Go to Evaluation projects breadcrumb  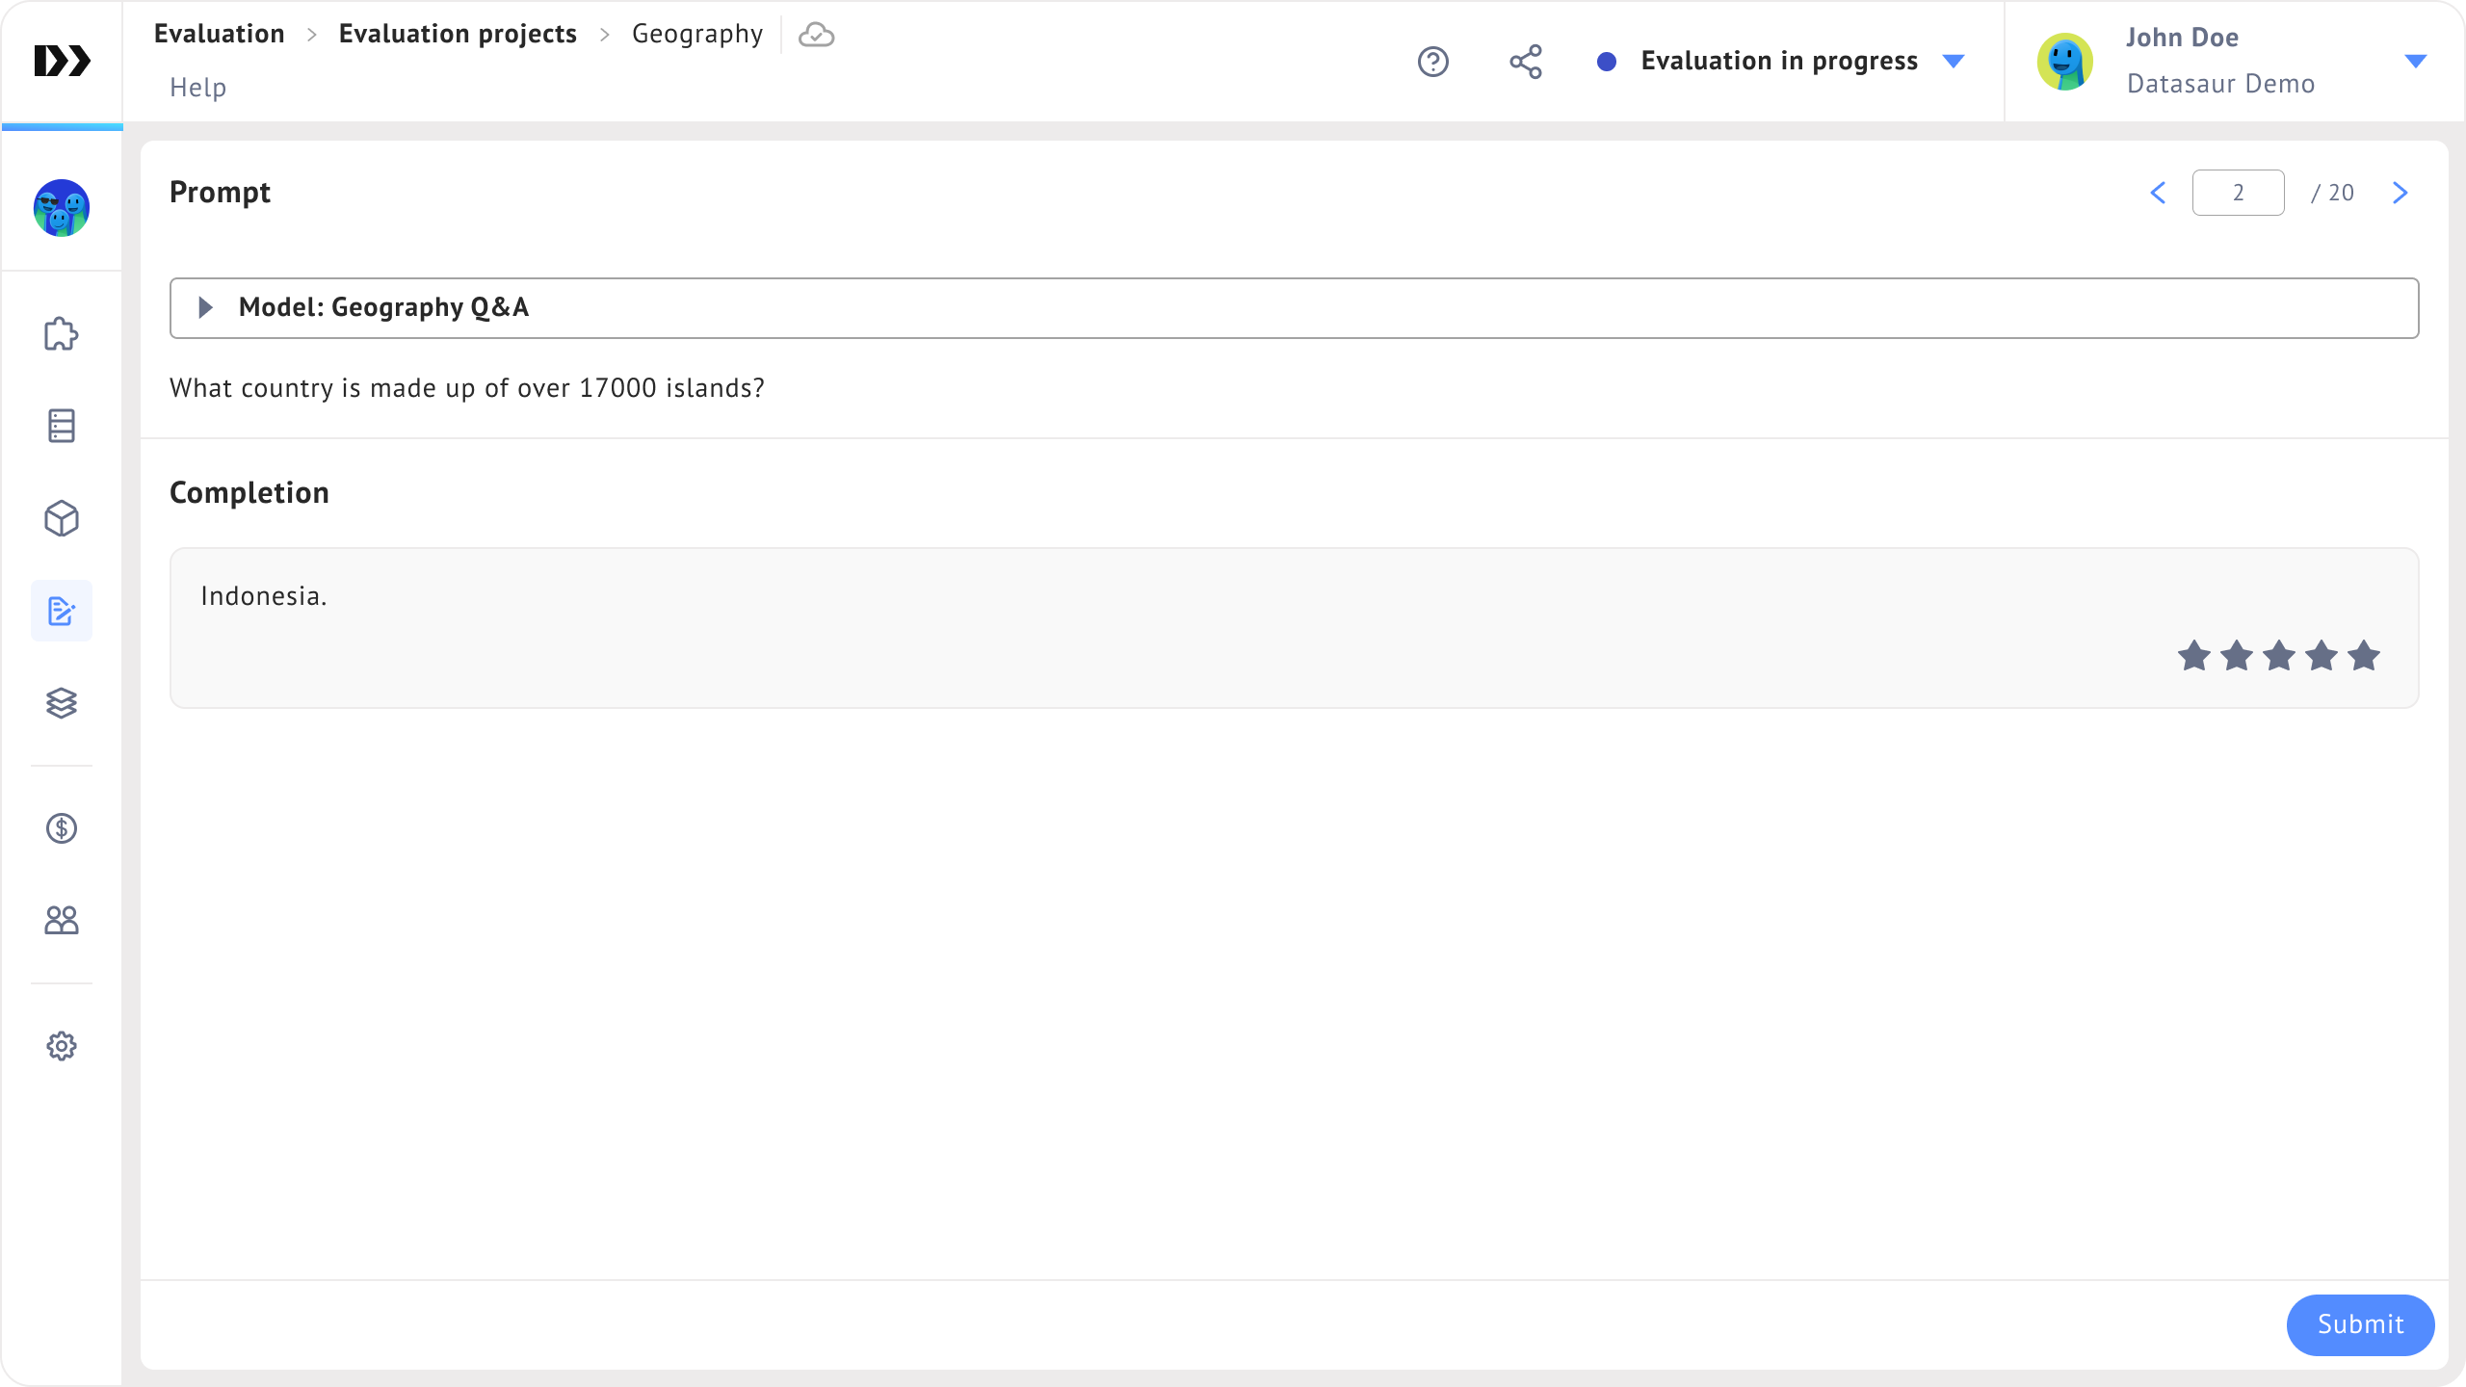point(458,34)
